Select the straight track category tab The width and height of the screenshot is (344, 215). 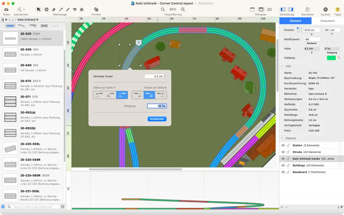tap(10, 25)
